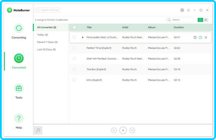Check the Perfect Time [Explicit] checkbox
This screenshot has width=216, height=140.
(x=74, y=48)
